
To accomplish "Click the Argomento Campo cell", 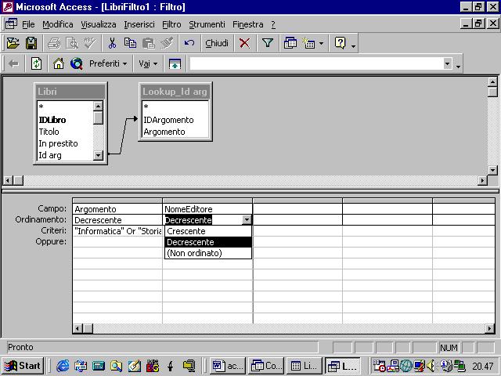I will pyautogui.click(x=117, y=209).
